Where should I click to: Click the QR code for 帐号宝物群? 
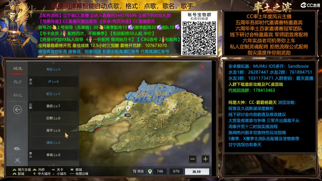coord(199,38)
